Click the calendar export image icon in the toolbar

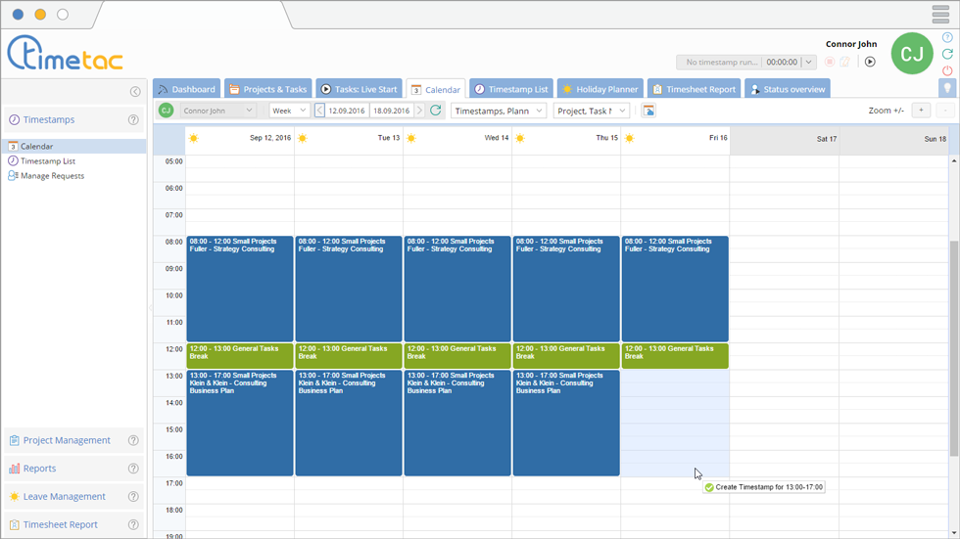point(648,111)
